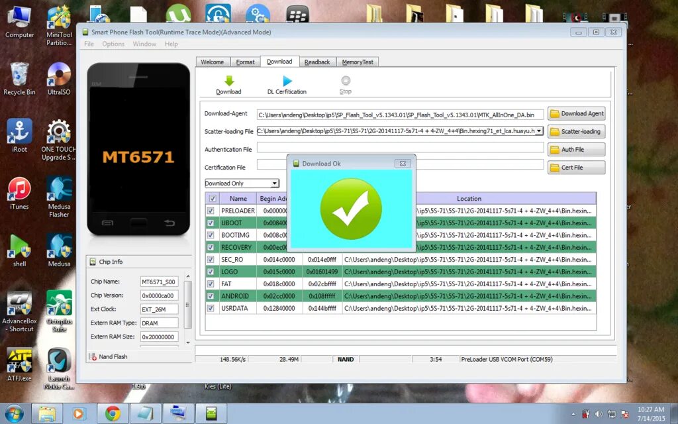Open Chrome from the taskbar
Image resolution: width=678 pixels, height=424 pixels.
point(113,413)
